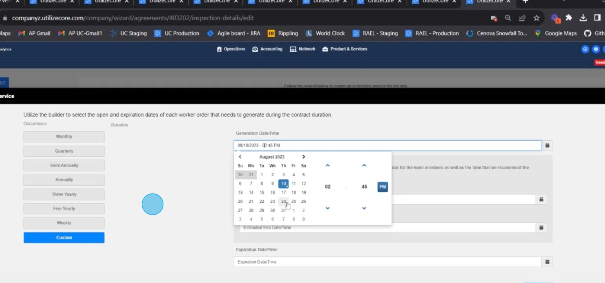Open the Product & Services menu
This screenshot has height=283, width=605.
pos(345,49)
